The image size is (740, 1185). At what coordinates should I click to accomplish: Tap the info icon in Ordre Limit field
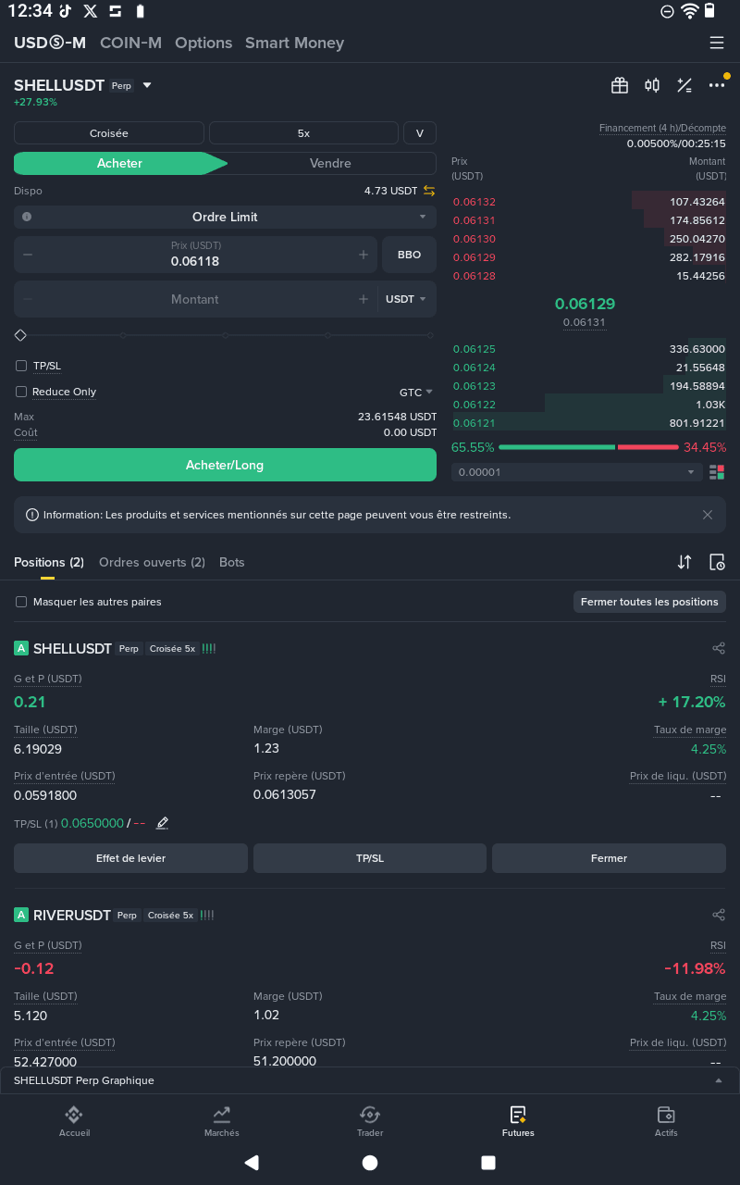click(x=27, y=217)
